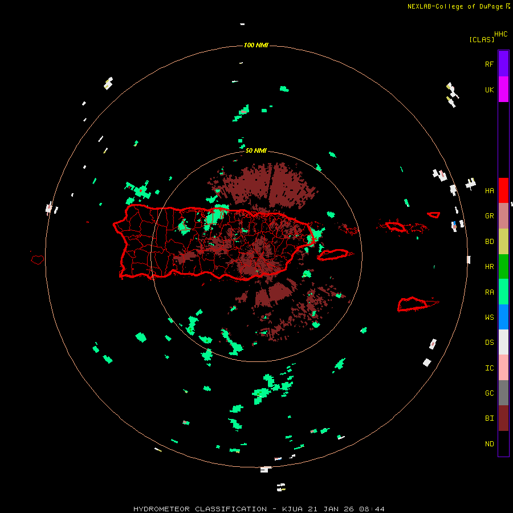Click the IC legend label
This screenshot has width=513, height=513.
tap(489, 368)
